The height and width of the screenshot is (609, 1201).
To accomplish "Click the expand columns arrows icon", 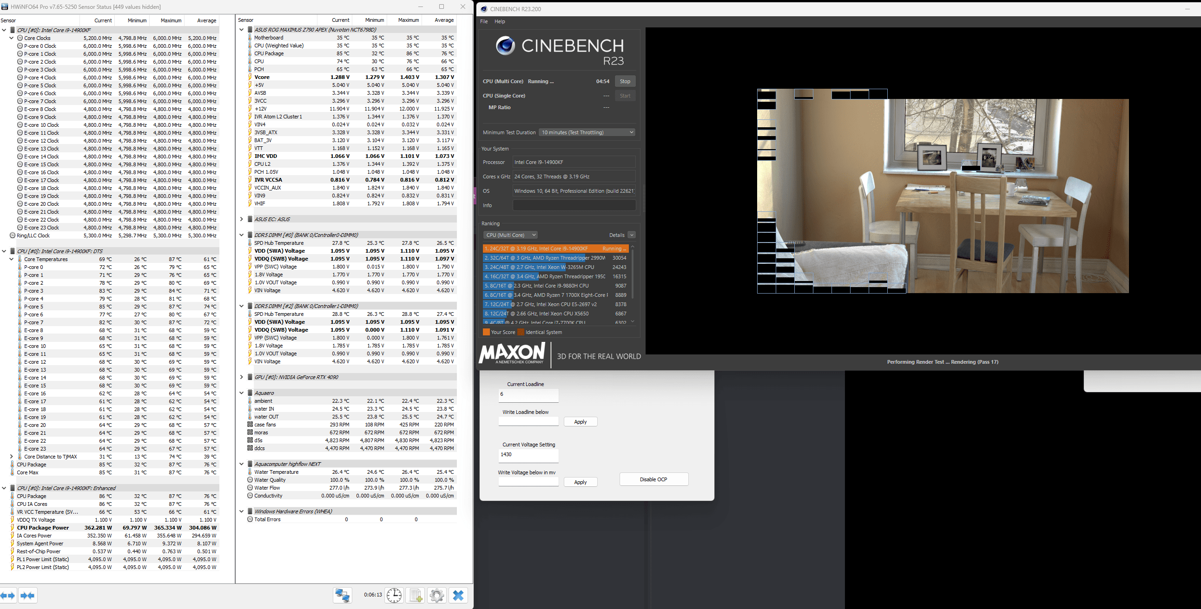I will [x=8, y=596].
